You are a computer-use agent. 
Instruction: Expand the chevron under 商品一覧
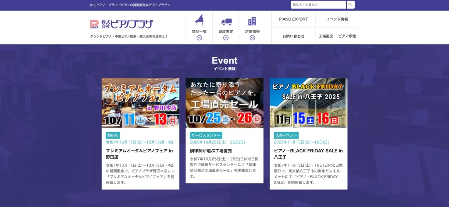pyautogui.click(x=199, y=38)
